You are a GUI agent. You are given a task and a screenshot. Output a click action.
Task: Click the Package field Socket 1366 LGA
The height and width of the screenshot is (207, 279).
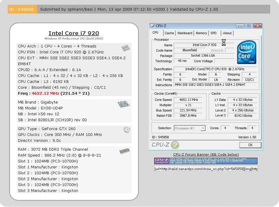coord(204,56)
